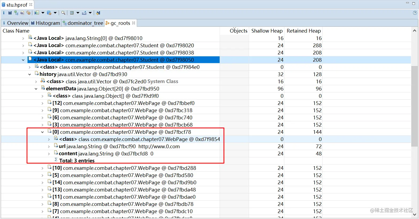Image resolution: width=419 pixels, height=219 pixels.
Task: Collapse the elementData Object[20] node
Action: [36, 89]
